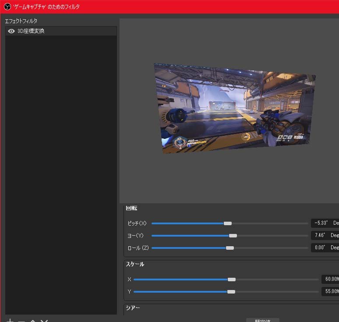Click the yaw value field showing 7.46°
339x322 pixels.
click(x=321, y=235)
